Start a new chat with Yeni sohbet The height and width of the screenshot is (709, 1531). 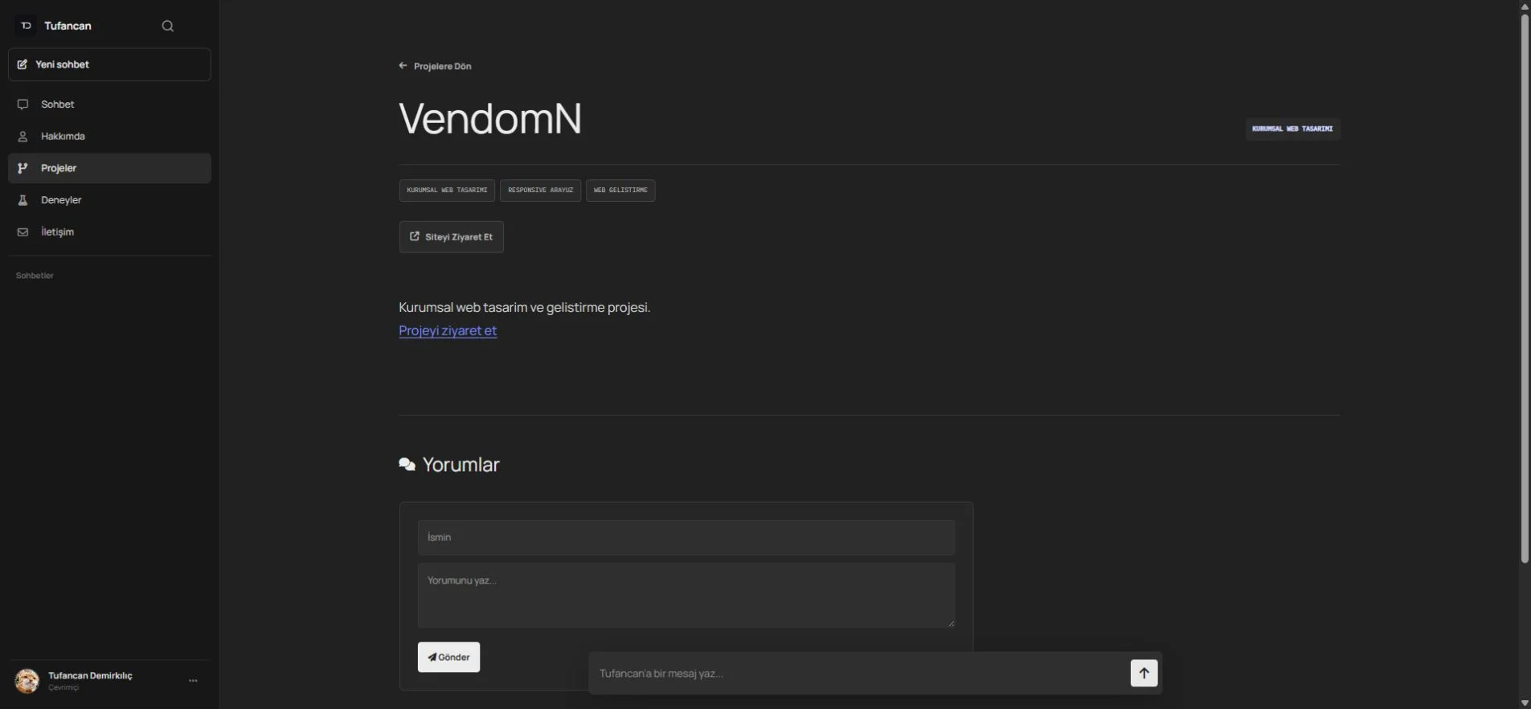click(109, 64)
